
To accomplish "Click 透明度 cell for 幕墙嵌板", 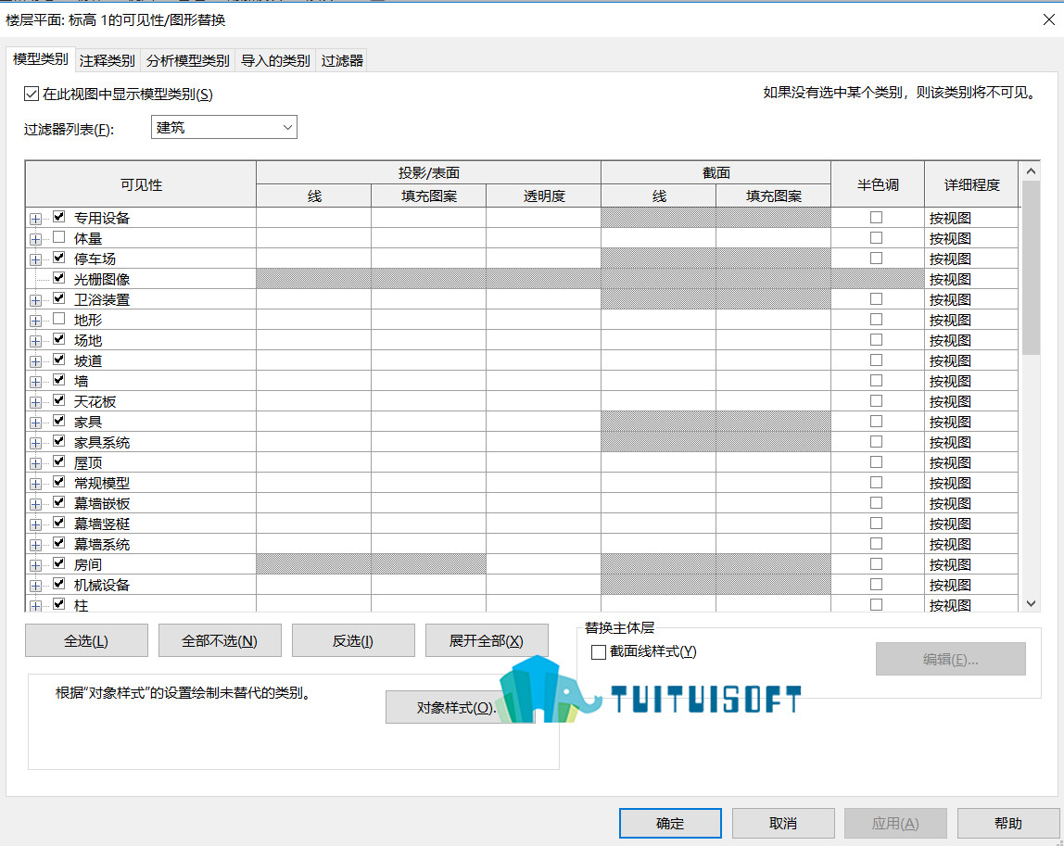I will click(x=543, y=503).
